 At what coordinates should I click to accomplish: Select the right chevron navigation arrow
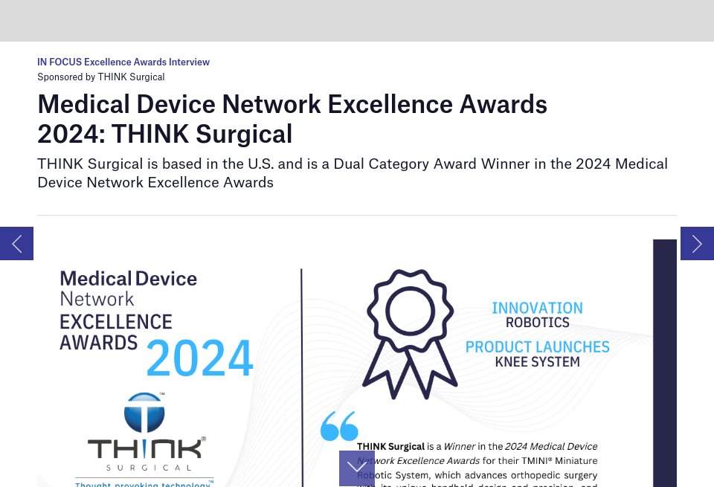click(697, 243)
